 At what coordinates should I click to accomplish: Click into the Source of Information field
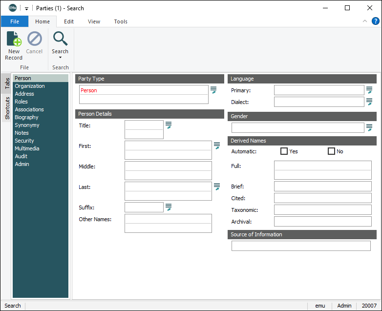click(301, 246)
